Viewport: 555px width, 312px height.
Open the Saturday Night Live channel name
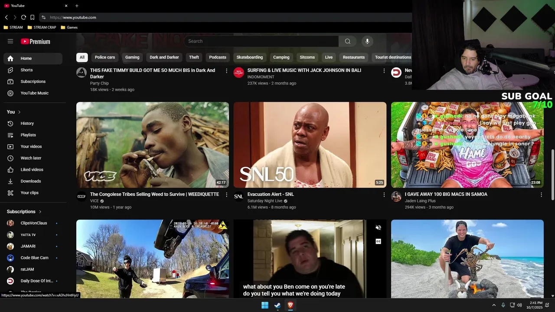click(265, 201)
